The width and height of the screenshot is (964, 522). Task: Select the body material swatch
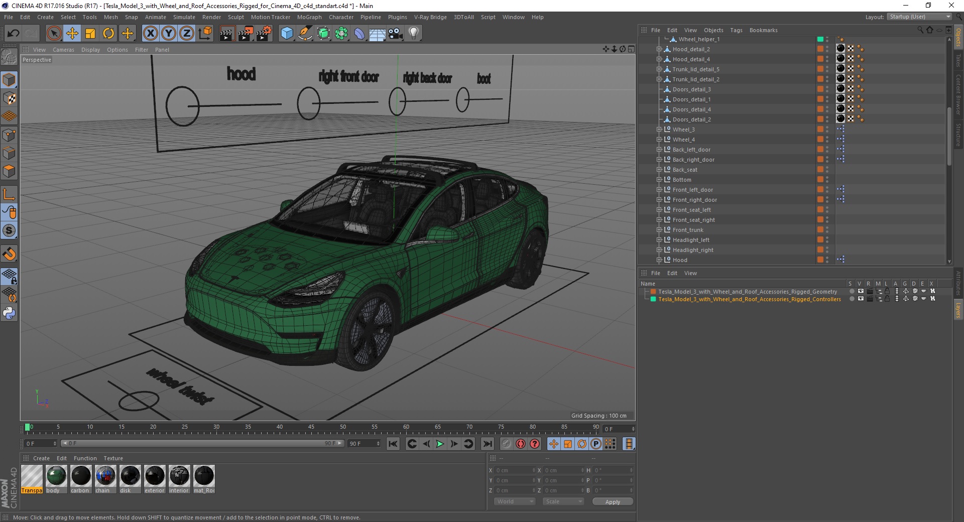coord(56,479)
